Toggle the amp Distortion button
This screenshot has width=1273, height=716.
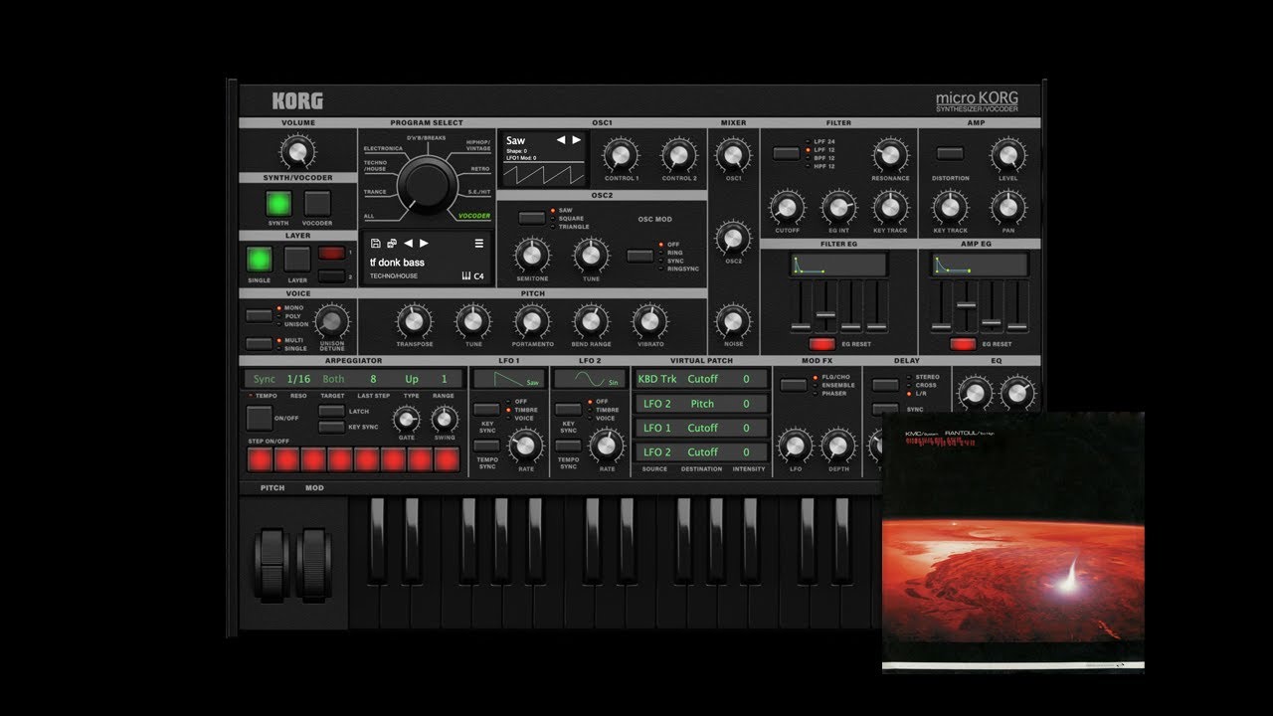click(951, 153)
